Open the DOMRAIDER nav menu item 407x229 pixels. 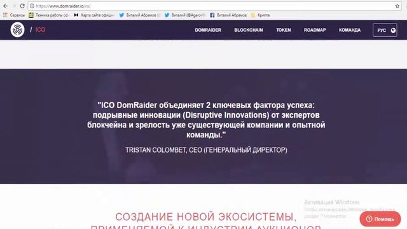click(208, 30)
